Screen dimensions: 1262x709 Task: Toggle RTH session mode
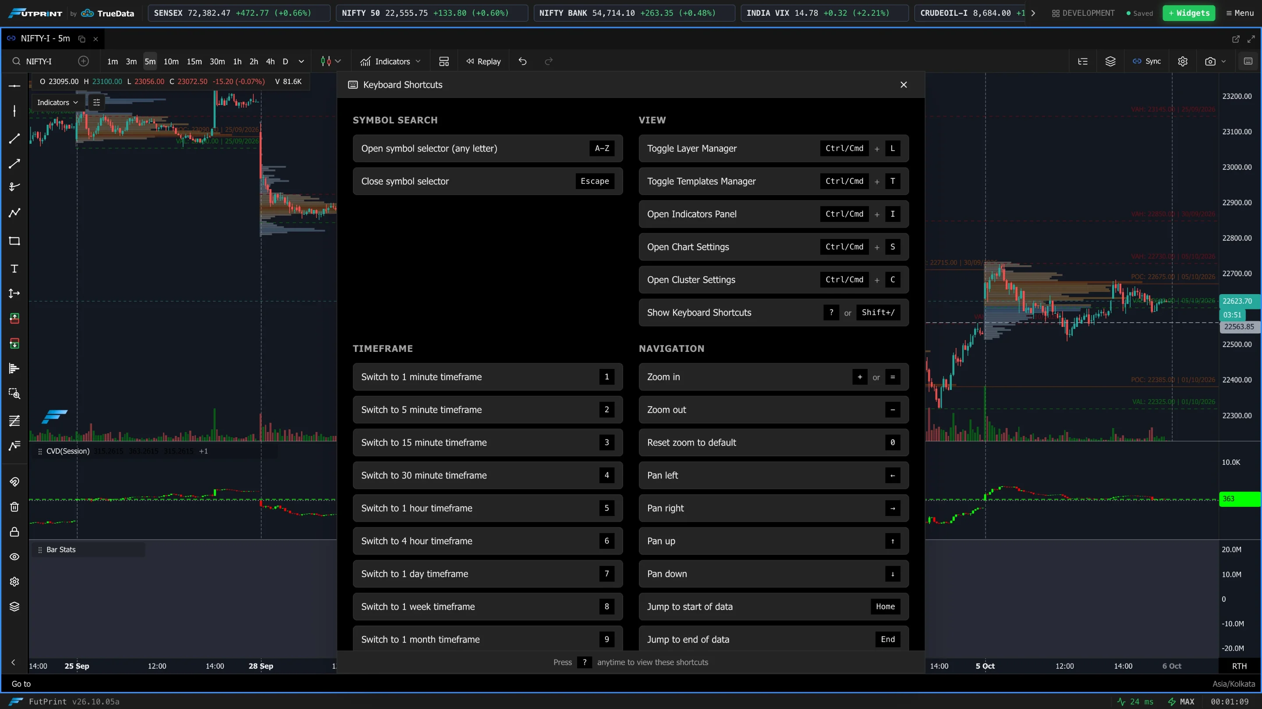pyautogui.click(x=1240, y=666)
